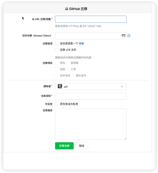The height and width of the screenshot is (173, 158).
Task: Open the owner dropdown showing yzl
Action: click(x=91, y=86)
